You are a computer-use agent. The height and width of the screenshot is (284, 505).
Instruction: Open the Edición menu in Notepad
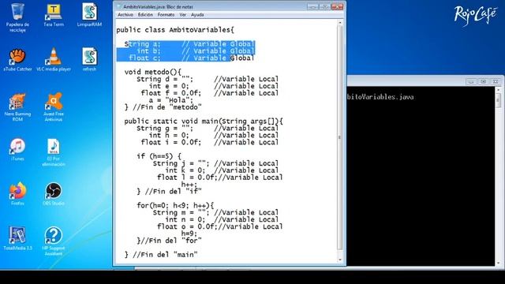coord(145,15)
